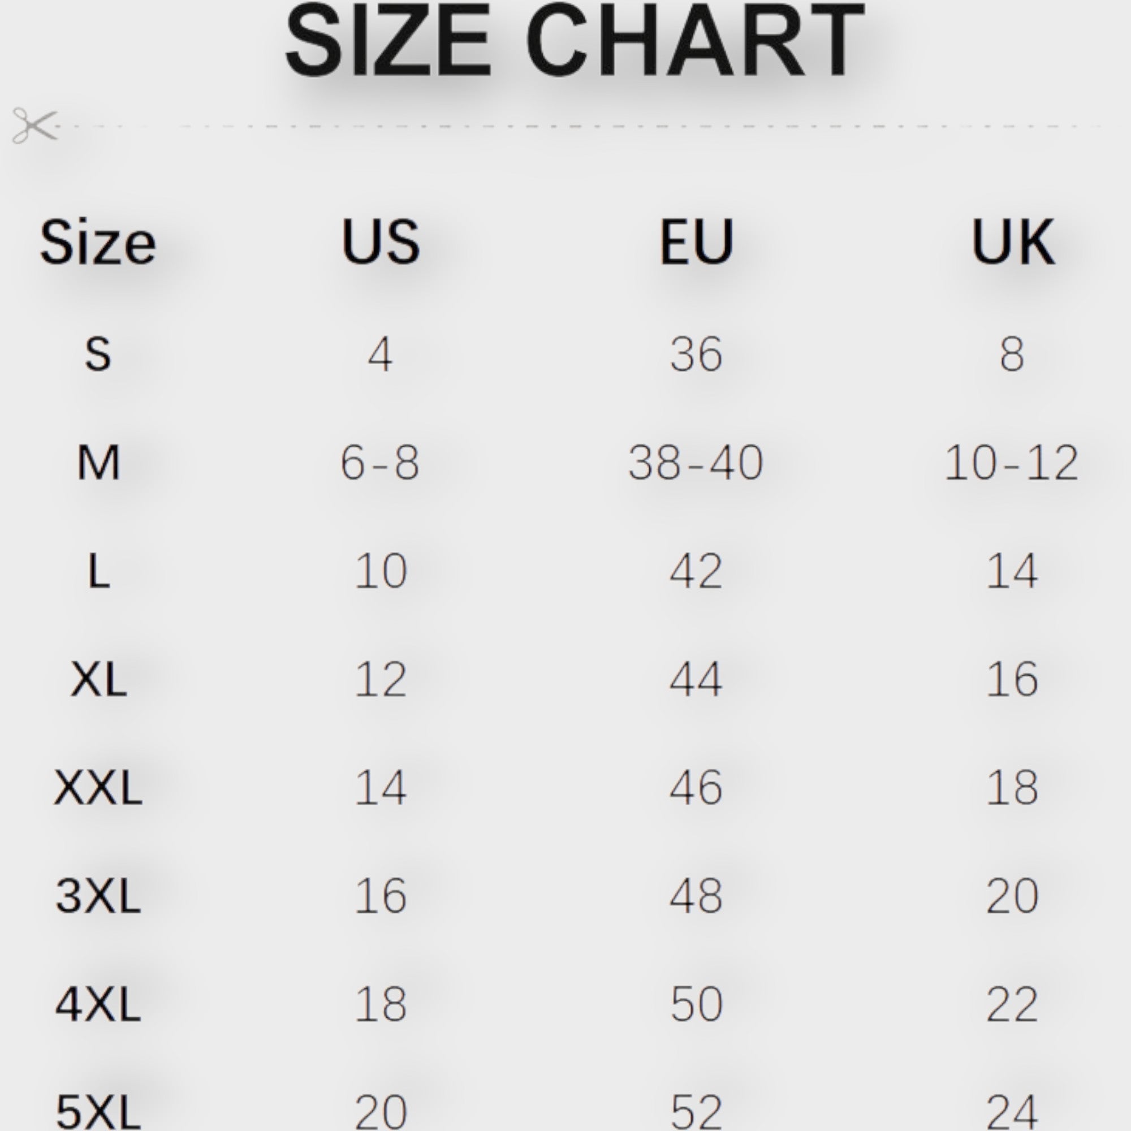The height and width of the screenshot is (1131, 1131).
Task: Click UK value 22 for size 4XL
Action: (x=1012, y=1004)
